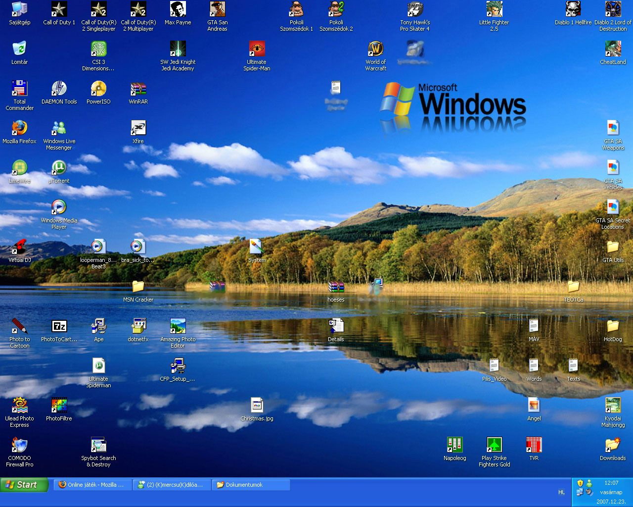This screenshot has height=507, width=633.
Task: Launch SW Jedi Knight Jedi Academy
Action: click(x=178, y=56)
